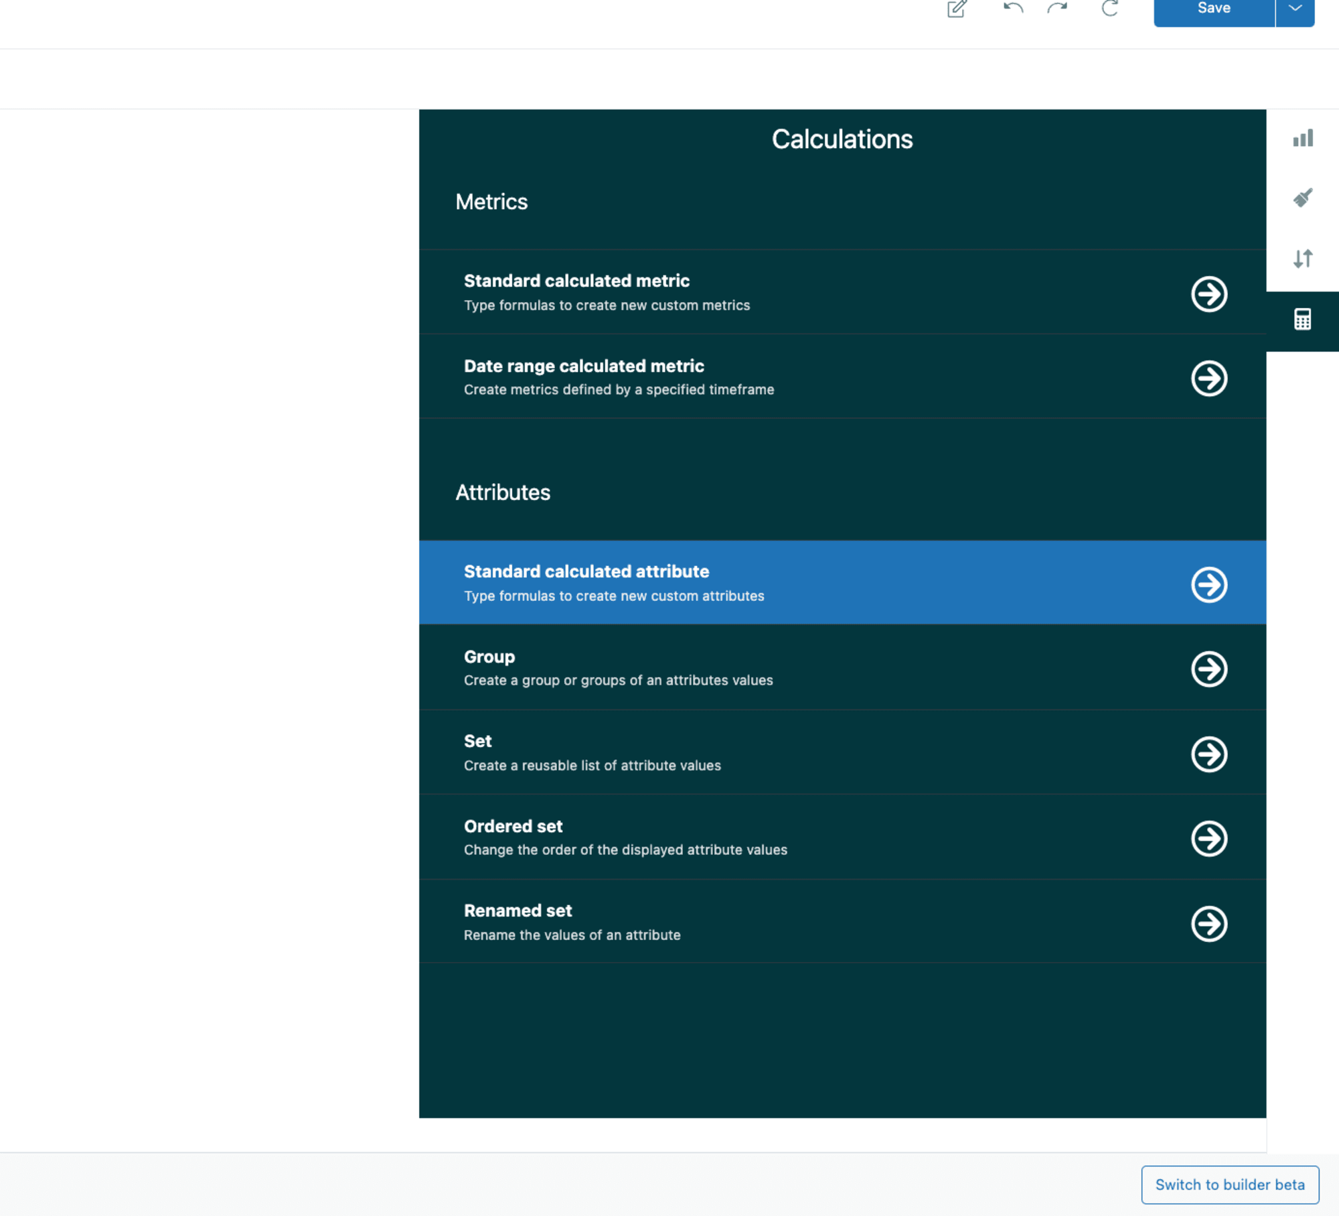This screenshot has width=1339, height=1216.
Task: Click the arrow icon on Group attribute
Action: click(x=1208, y=667)
